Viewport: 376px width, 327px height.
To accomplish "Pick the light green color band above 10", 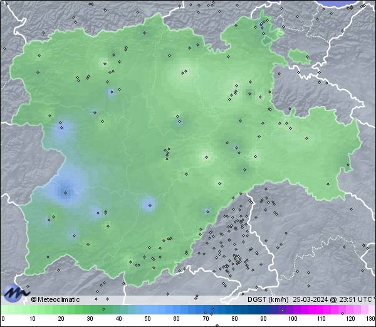I will click(x=33, y=309).
